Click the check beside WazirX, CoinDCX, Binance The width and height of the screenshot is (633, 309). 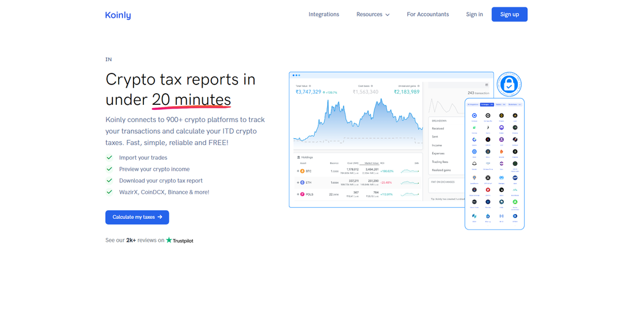click(109, 192)
